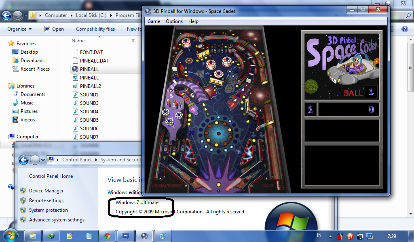
Task: Click the # column header
Action: pos(133,41)
